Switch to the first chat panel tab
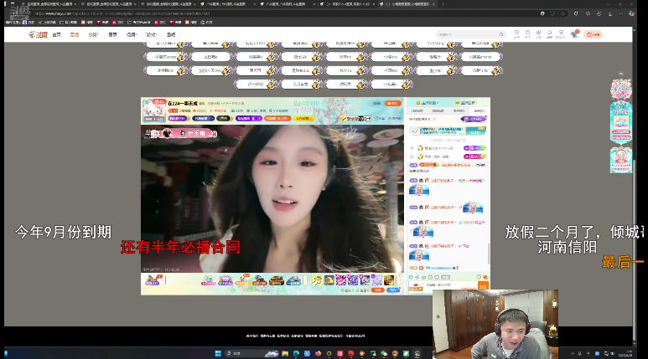648x359 pixels. click(417, 111)
